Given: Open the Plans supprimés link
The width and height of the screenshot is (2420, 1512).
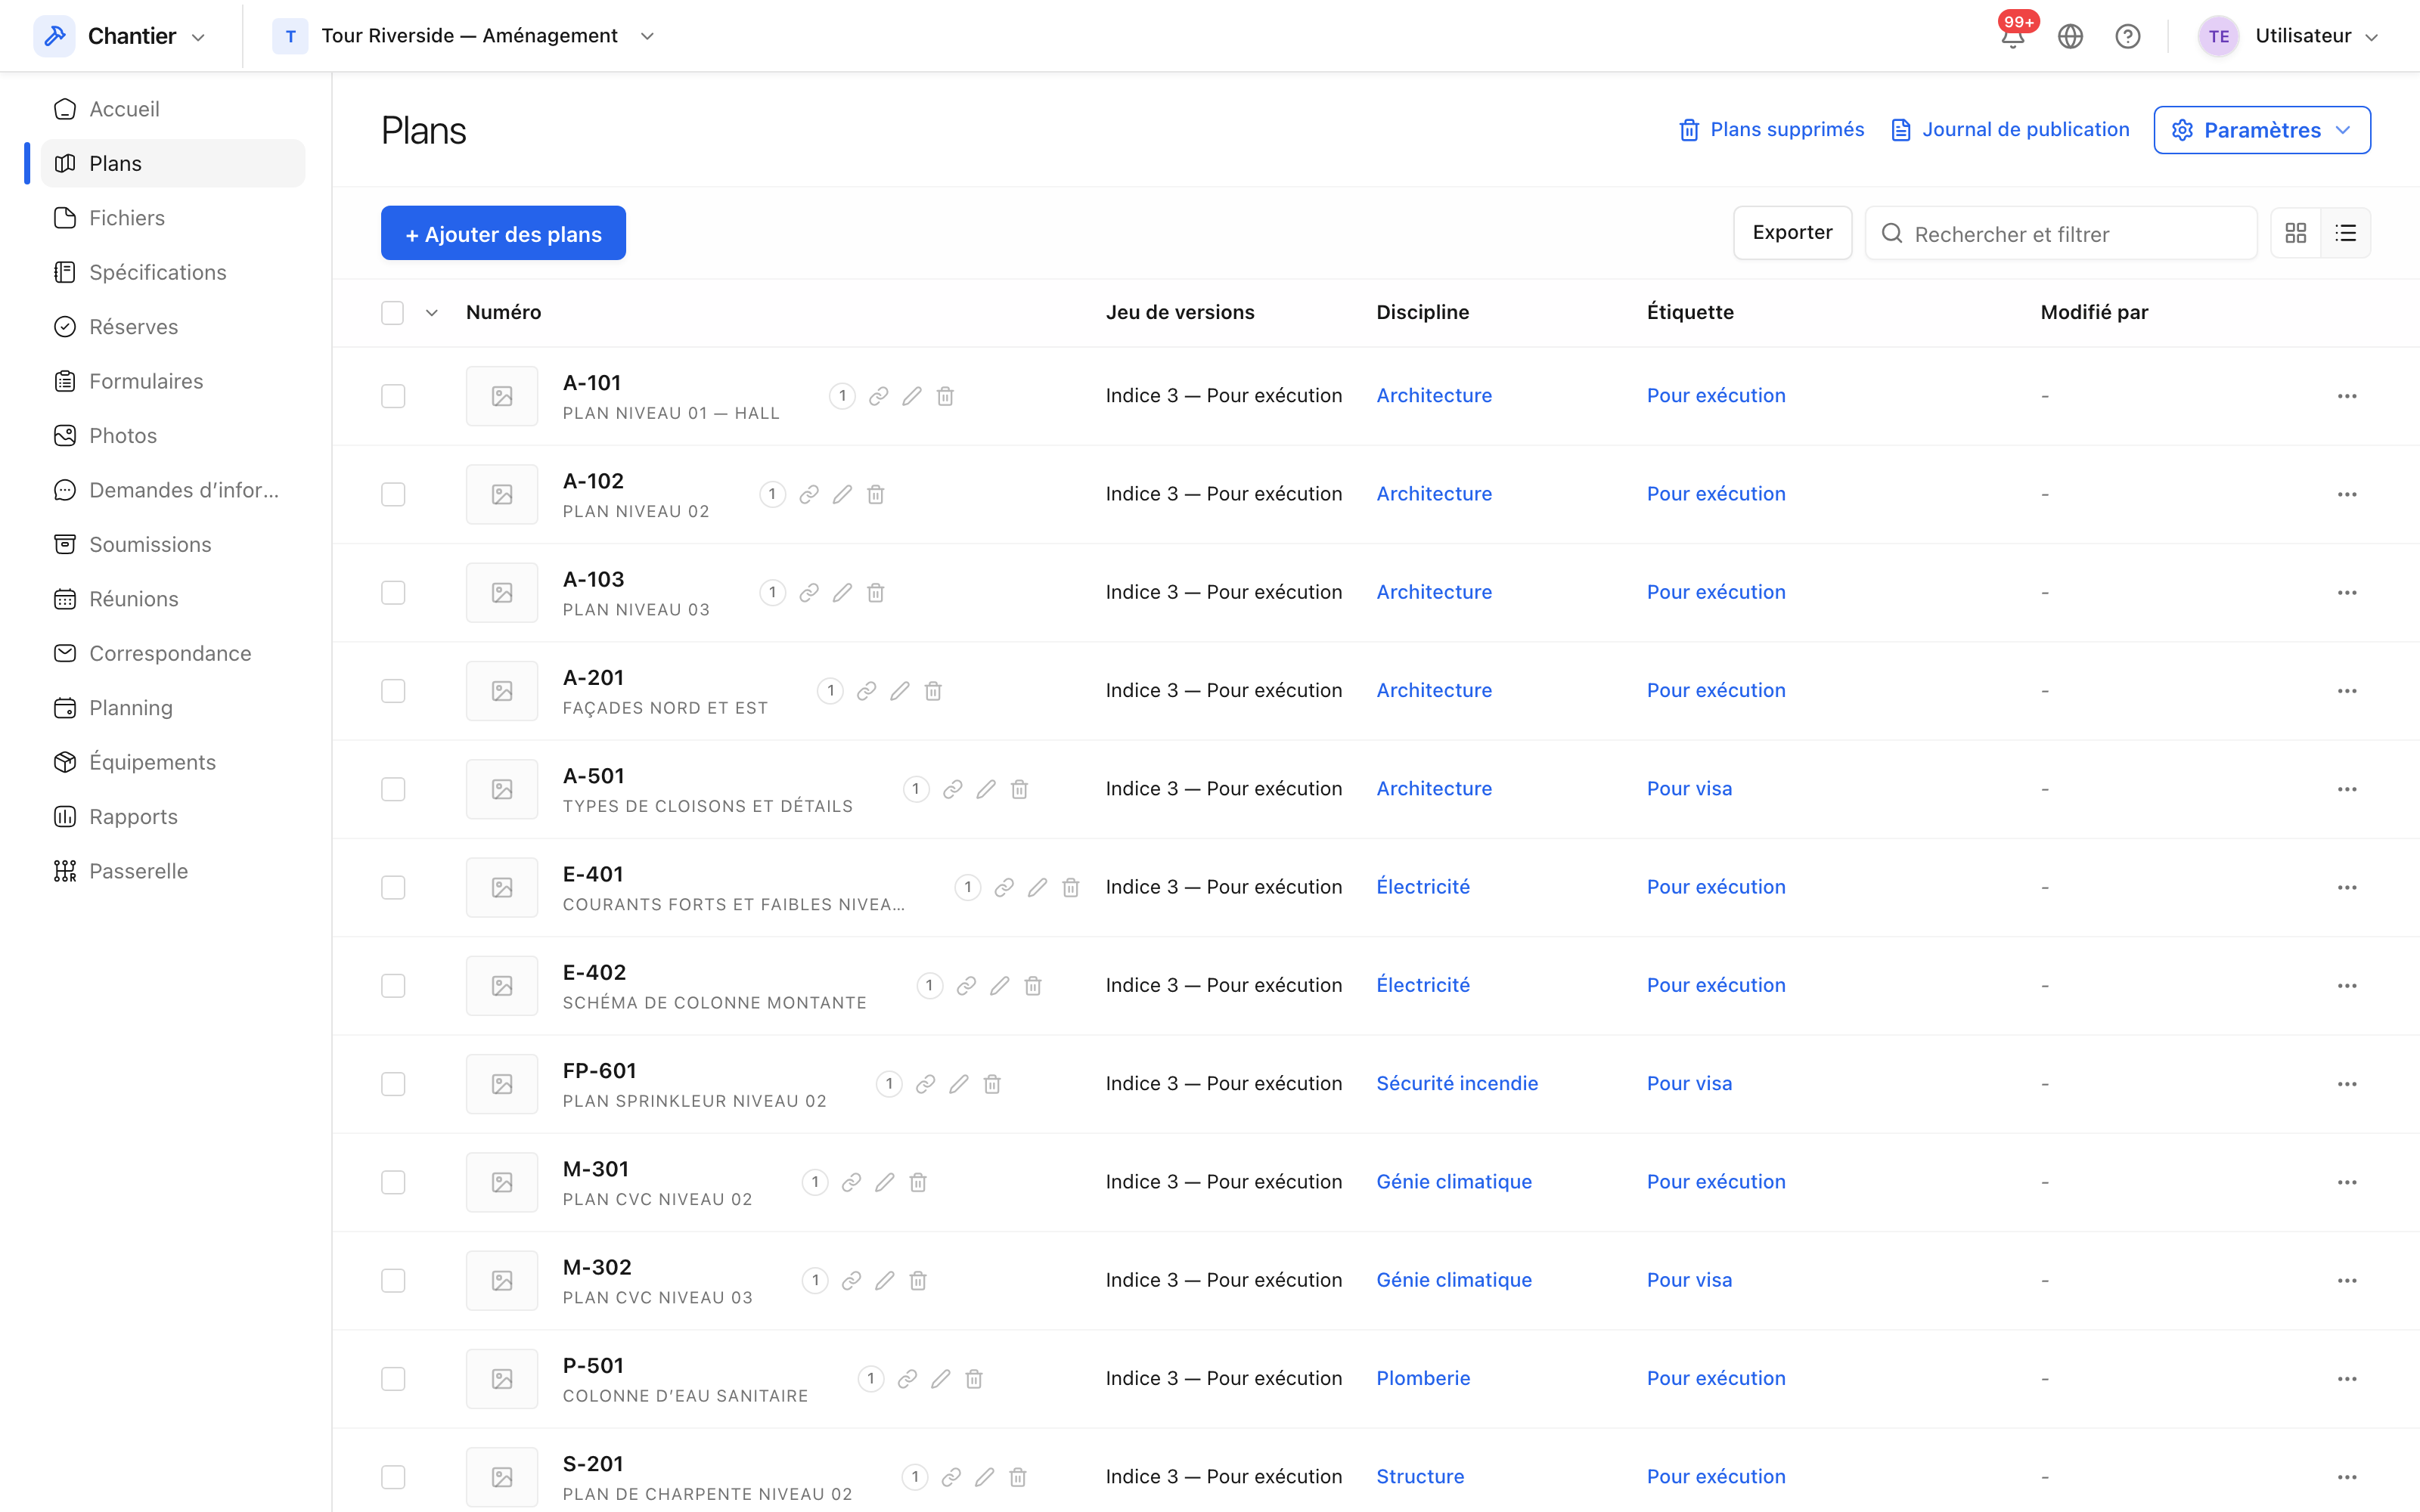Looking at the screenshot, I should tap(1771, 130).
